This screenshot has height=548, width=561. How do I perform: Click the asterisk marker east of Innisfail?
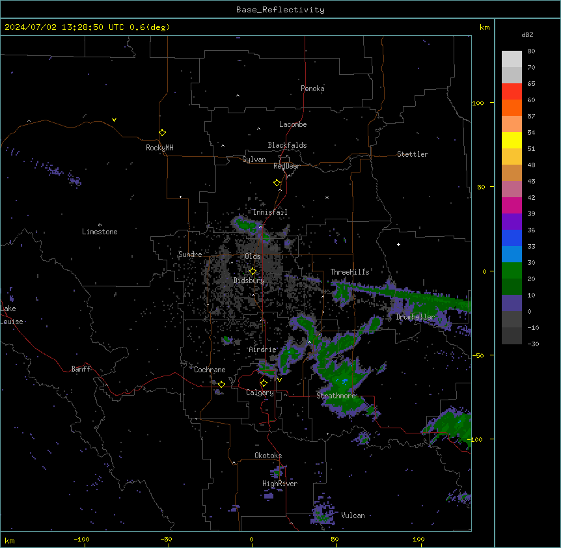(327, 197)
